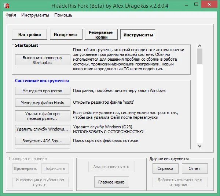
Task: Open Менеджер процессов
Action: tap(43, 91)
